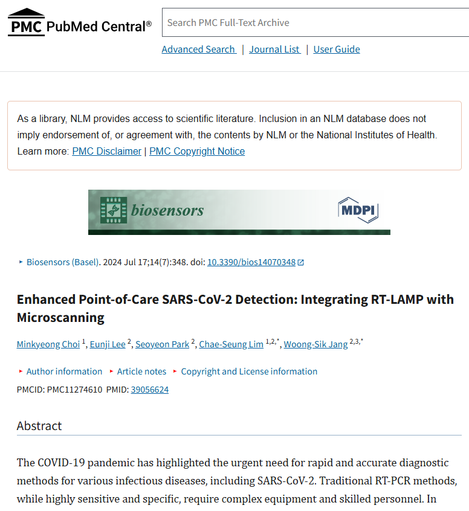Click the external link icon beside the DOI
469x511 pixels.
tap(301, 262)
